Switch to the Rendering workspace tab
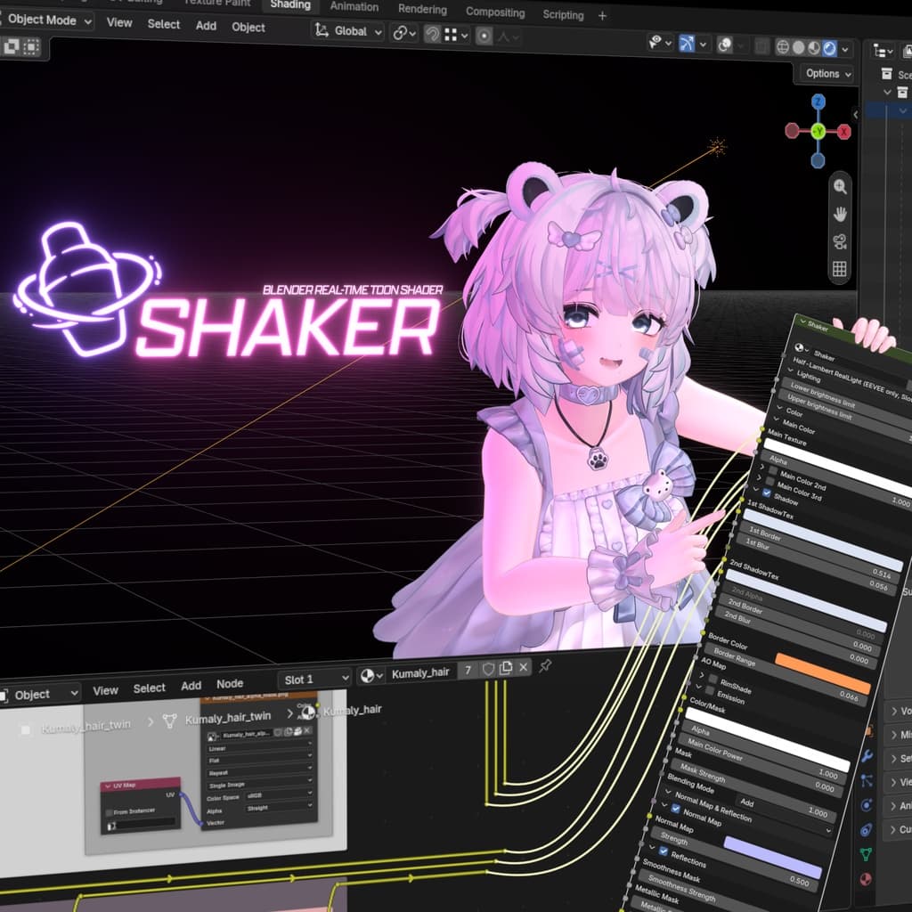 (x=422, y=9)
